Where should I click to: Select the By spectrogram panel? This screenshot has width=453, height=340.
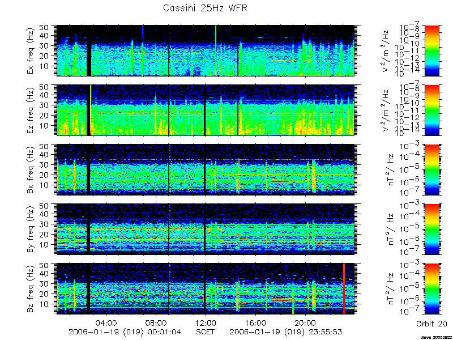(x=205, y=229)
